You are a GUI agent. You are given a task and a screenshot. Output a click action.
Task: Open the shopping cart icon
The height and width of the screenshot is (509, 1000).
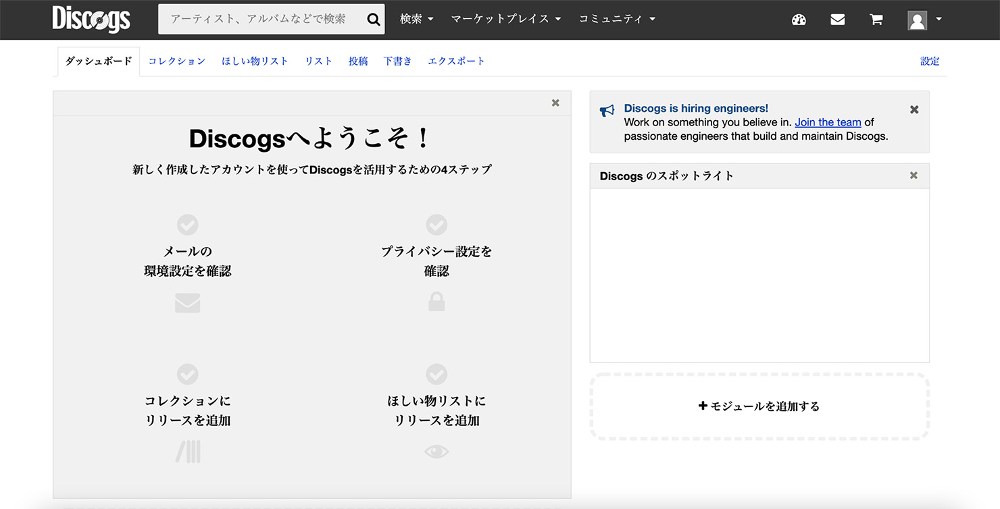coord(876,20)
